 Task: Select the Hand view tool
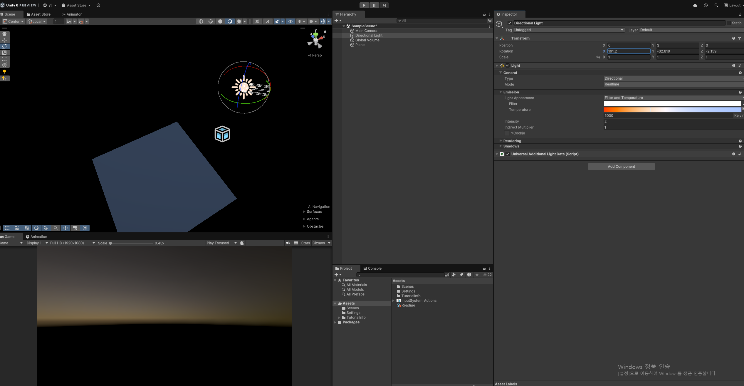click(x=4, y=34)
